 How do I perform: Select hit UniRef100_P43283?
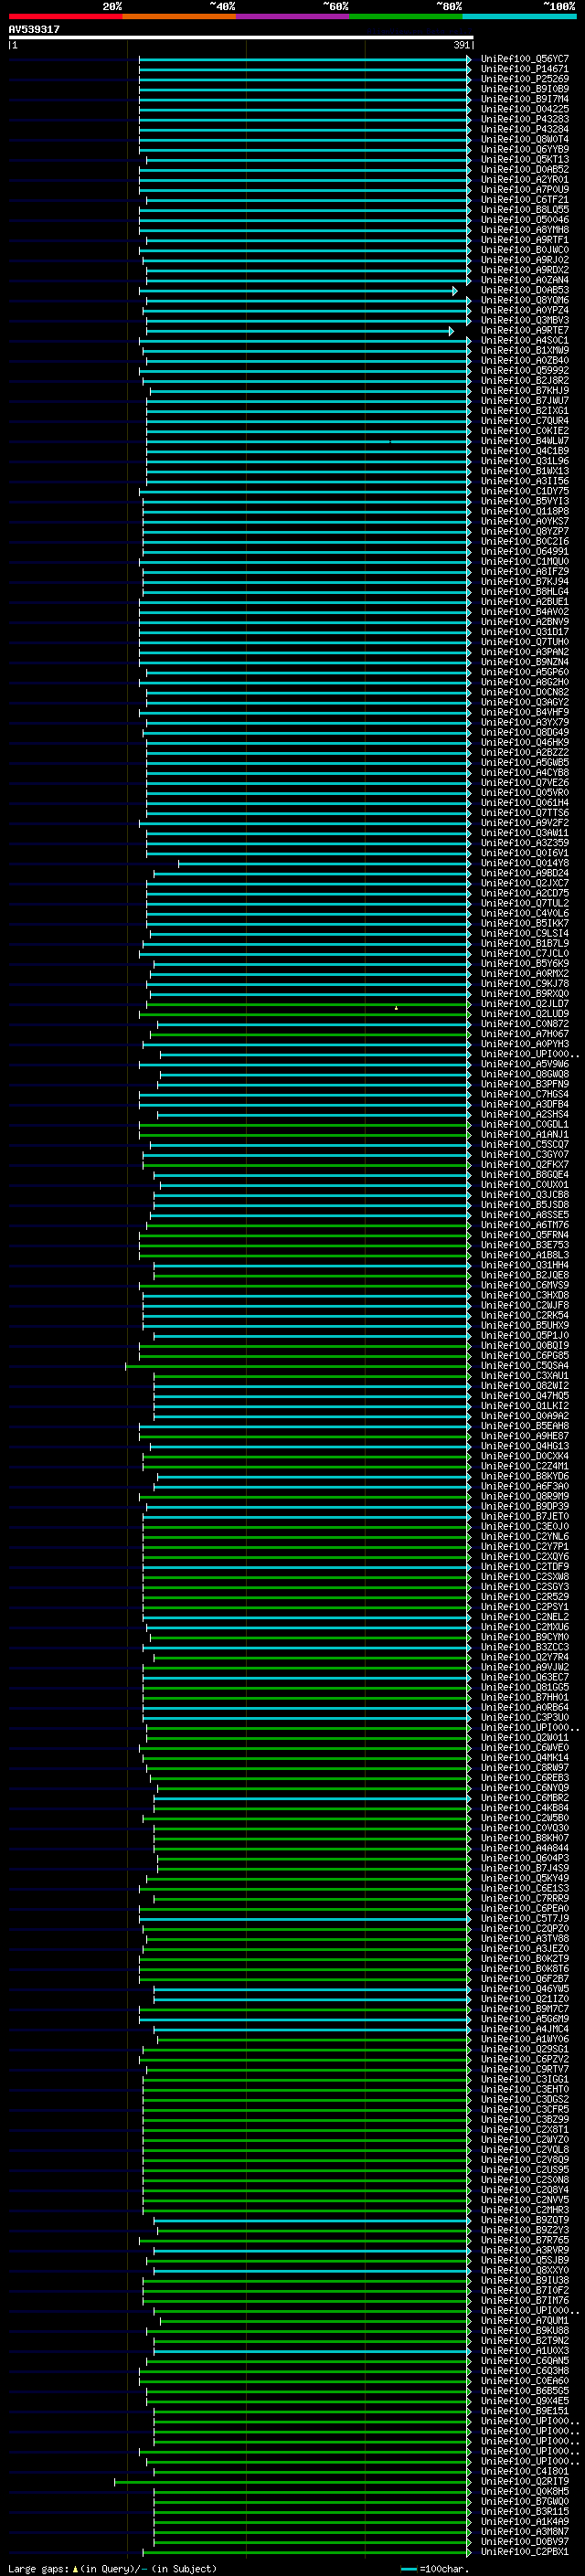pyautogui.click(x=525, y=119)
